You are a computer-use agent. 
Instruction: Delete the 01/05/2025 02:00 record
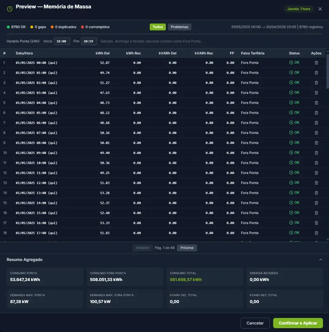316,83
